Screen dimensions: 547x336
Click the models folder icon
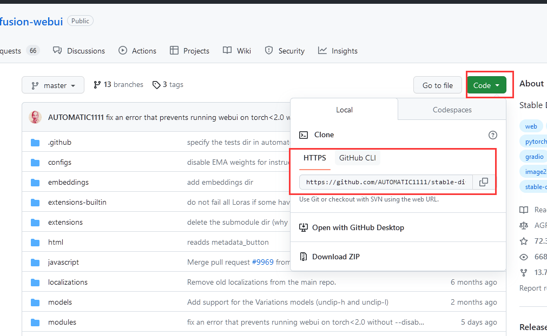pos(35,302)
